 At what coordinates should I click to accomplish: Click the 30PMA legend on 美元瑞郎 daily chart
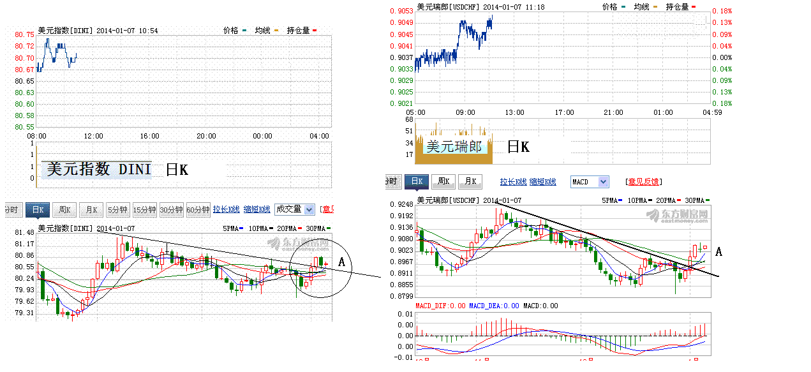pos(697,200)
